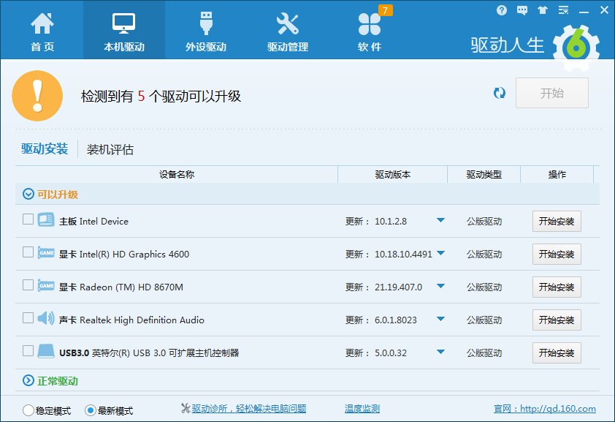Check the 主板 Intel Device checkbox
The height and width of the screenshot is (422, 615).
click(x=28, y=219)
